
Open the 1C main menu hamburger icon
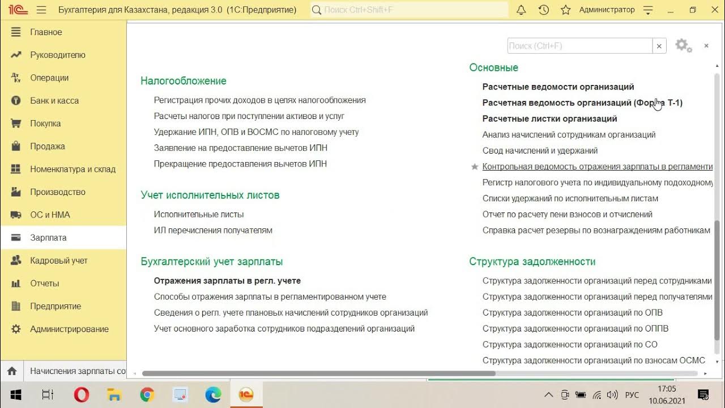(x=41, y=10)
